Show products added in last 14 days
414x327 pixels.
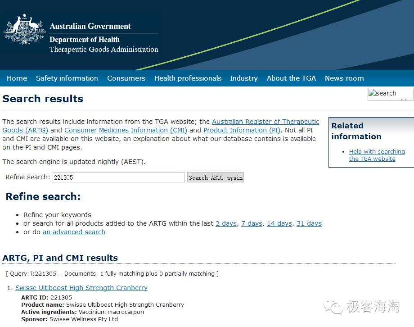[x=279, y=224]
